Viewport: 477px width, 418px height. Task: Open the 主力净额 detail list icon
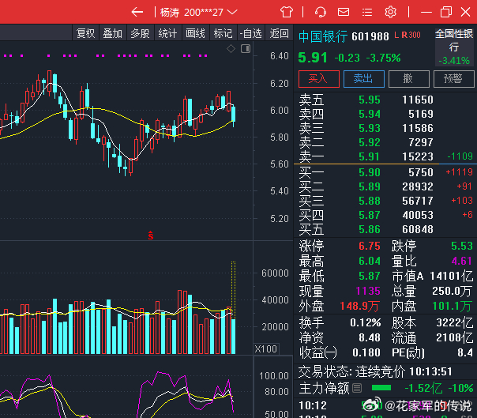click(357, 388)
